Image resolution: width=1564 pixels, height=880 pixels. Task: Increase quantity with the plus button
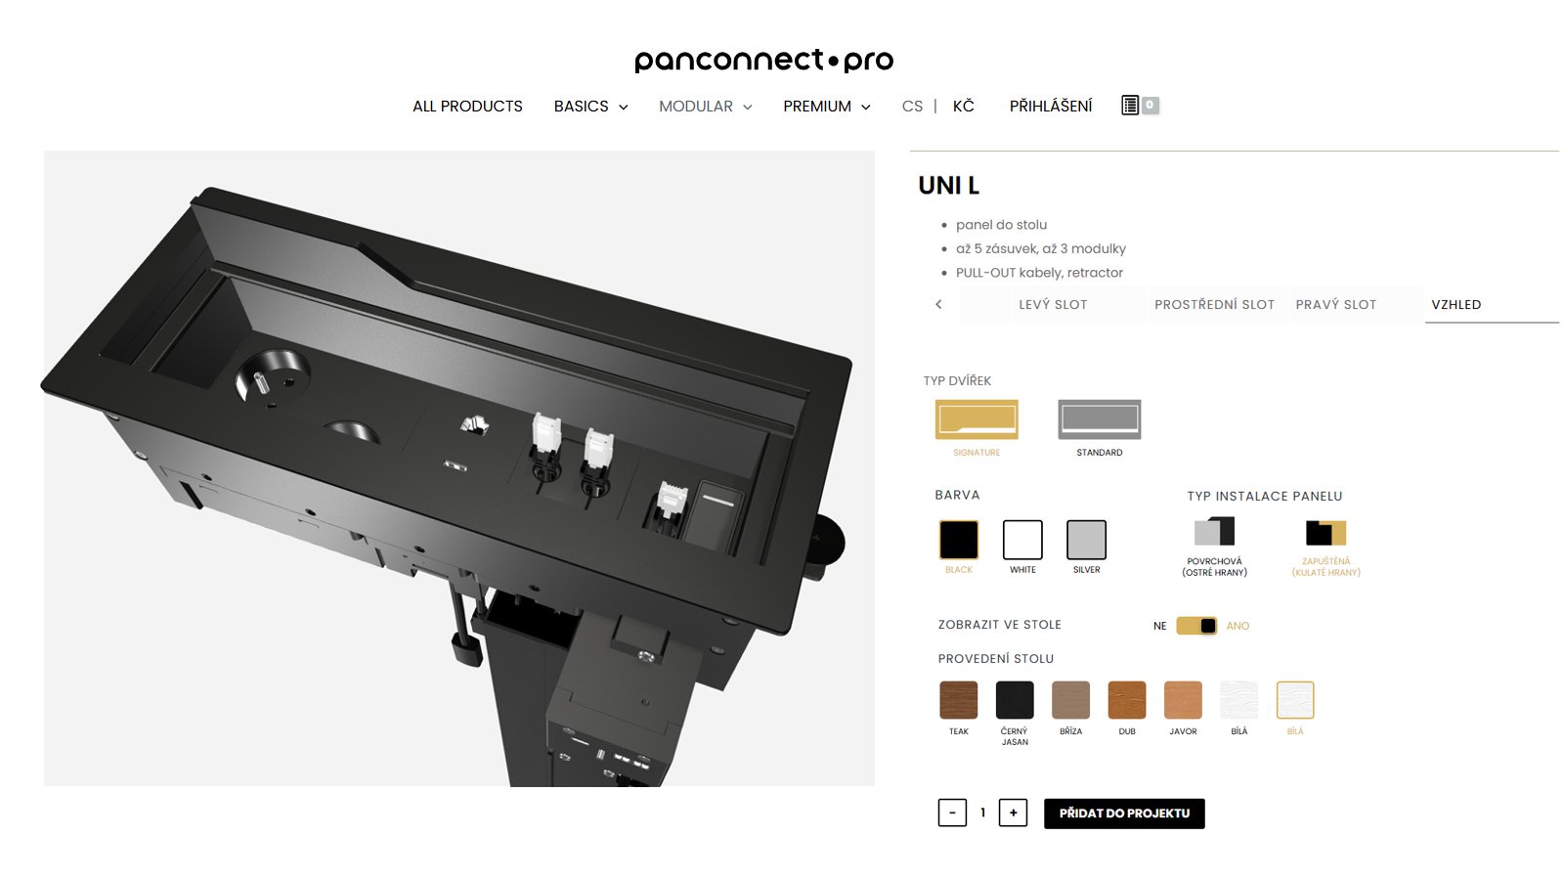click(x=1013, y=813)
